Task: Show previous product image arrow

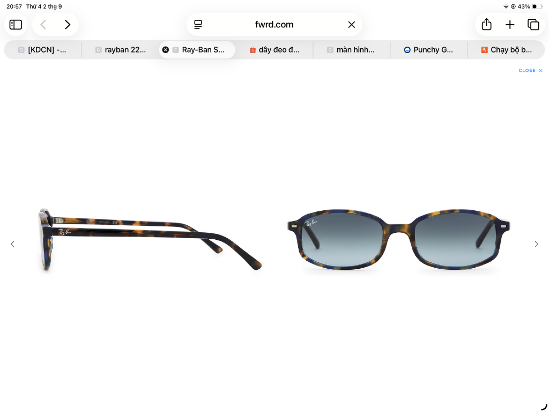Action: pyautogui.click(x=12, y=244)
